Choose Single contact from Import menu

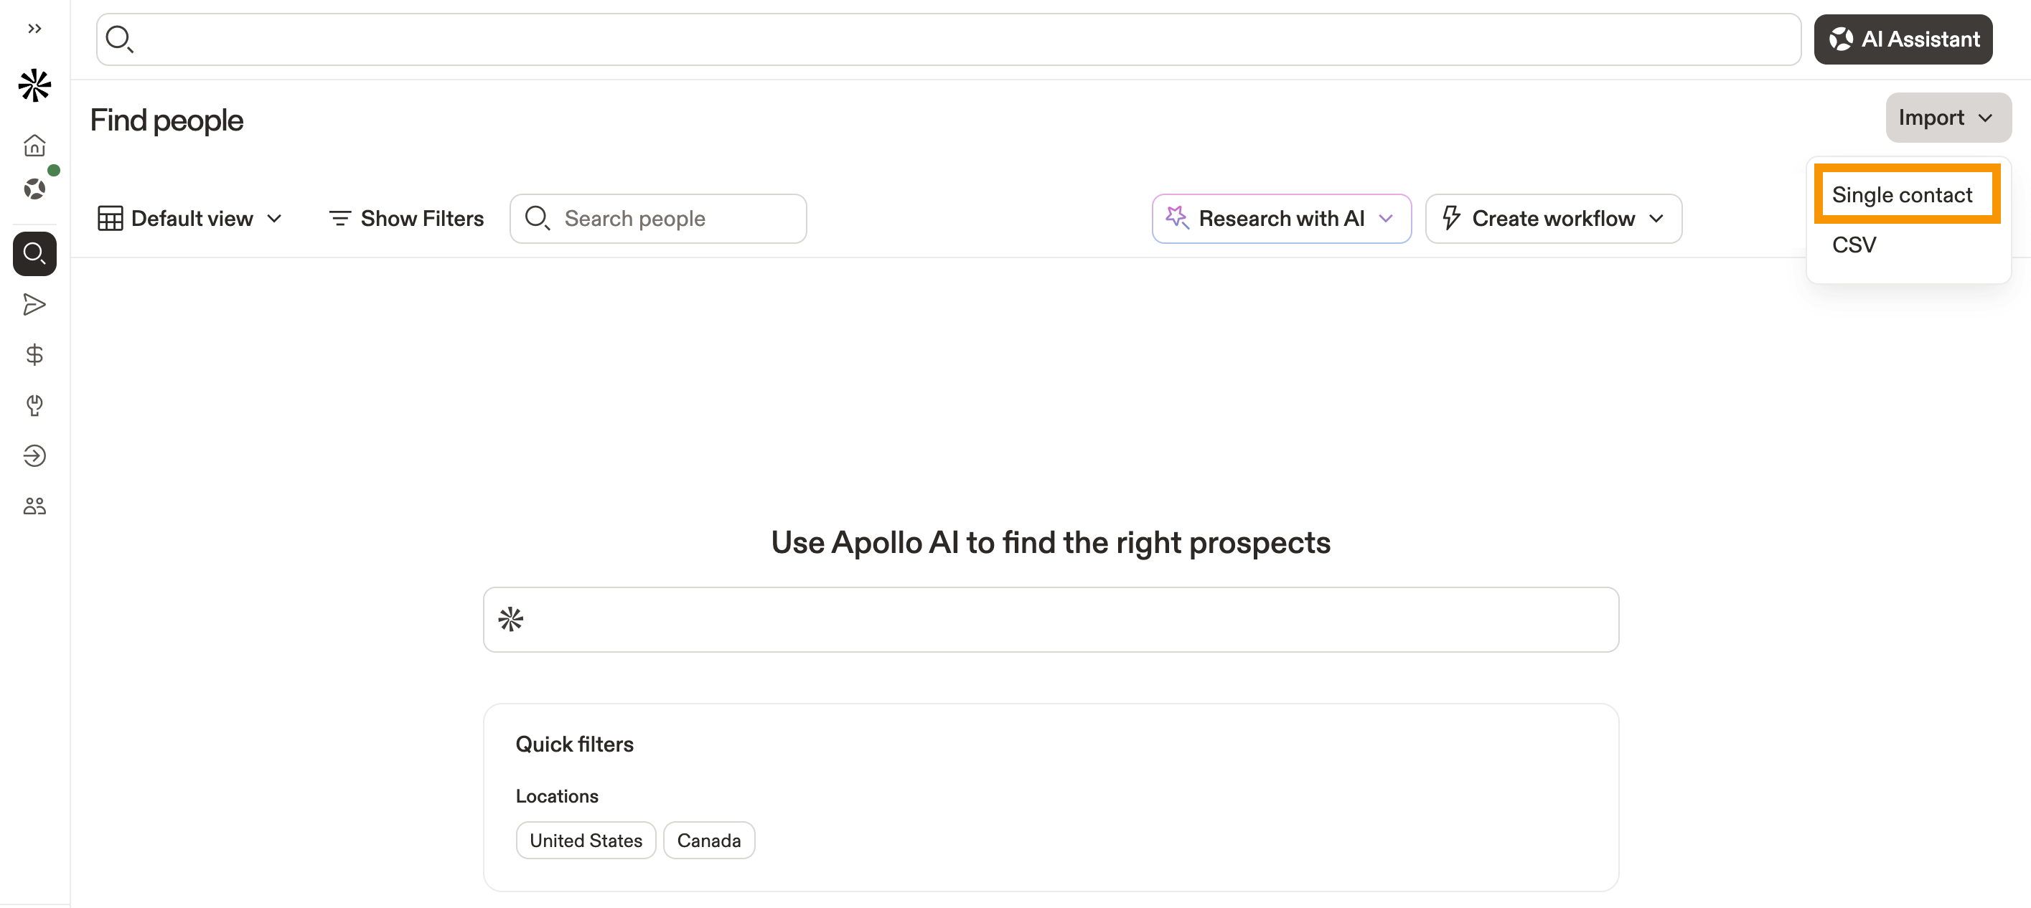coord(1901,194)
